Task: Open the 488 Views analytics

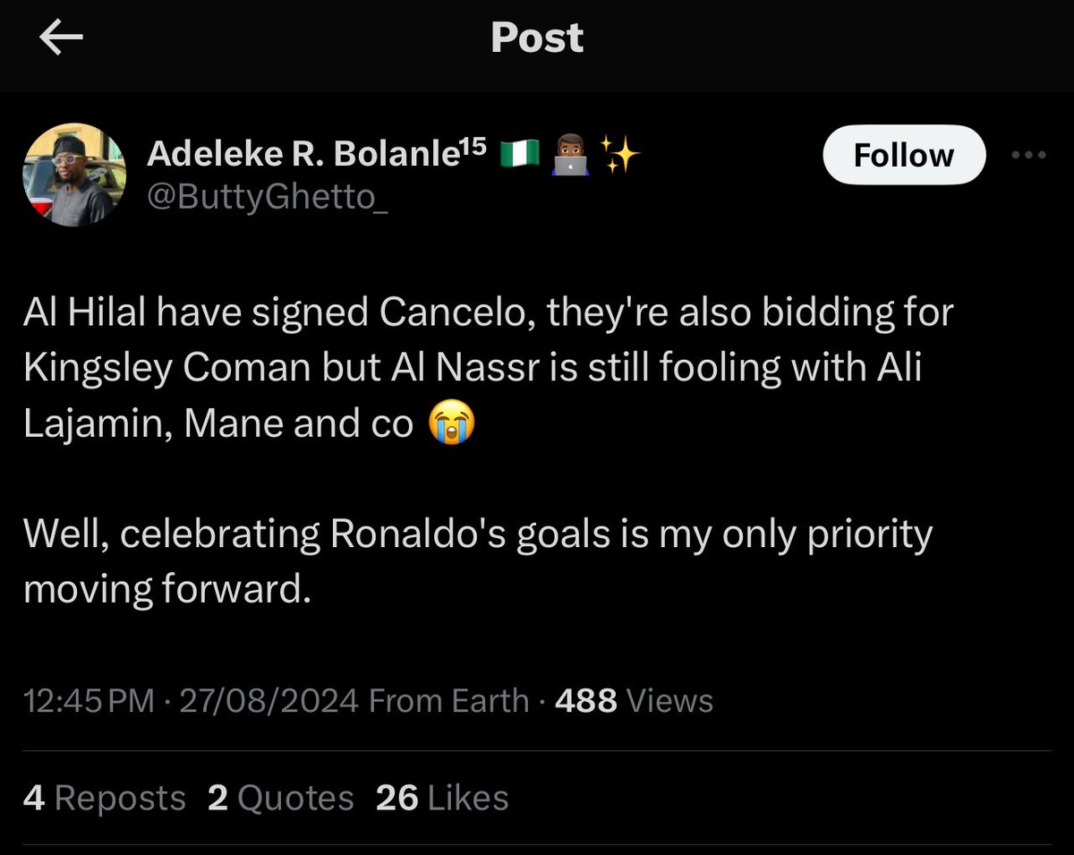Action: (x=634, y=700)
